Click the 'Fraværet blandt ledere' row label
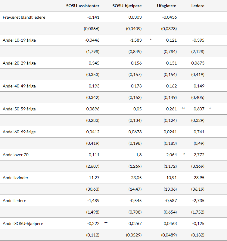The width and height of the screenshot is (227, 241). pos(24,17)
